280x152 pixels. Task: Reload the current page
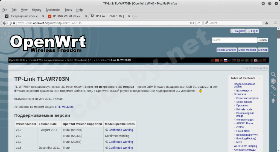point(199,23)
